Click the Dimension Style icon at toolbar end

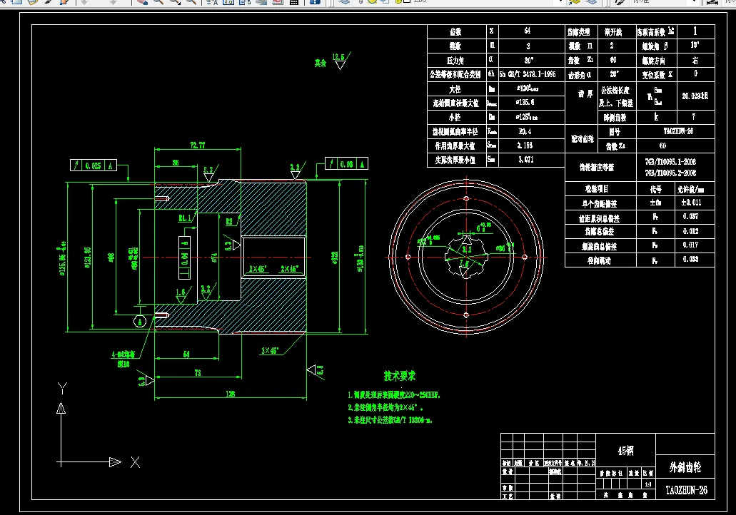(x=712, y=2)
